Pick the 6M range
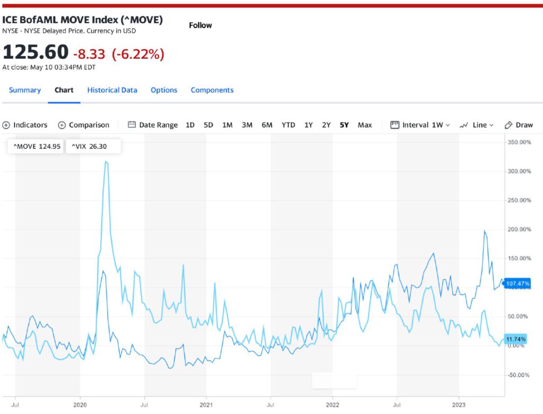 (x=267, y=125)
